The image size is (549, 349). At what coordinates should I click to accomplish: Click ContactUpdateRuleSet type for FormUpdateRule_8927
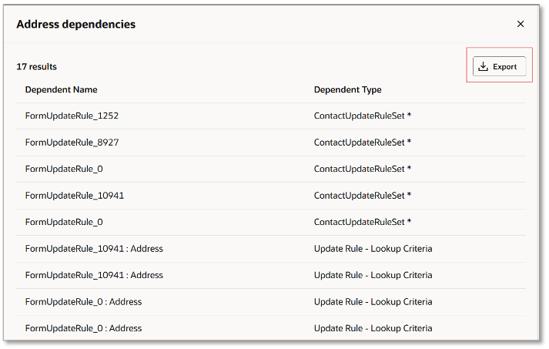[363, 143]
